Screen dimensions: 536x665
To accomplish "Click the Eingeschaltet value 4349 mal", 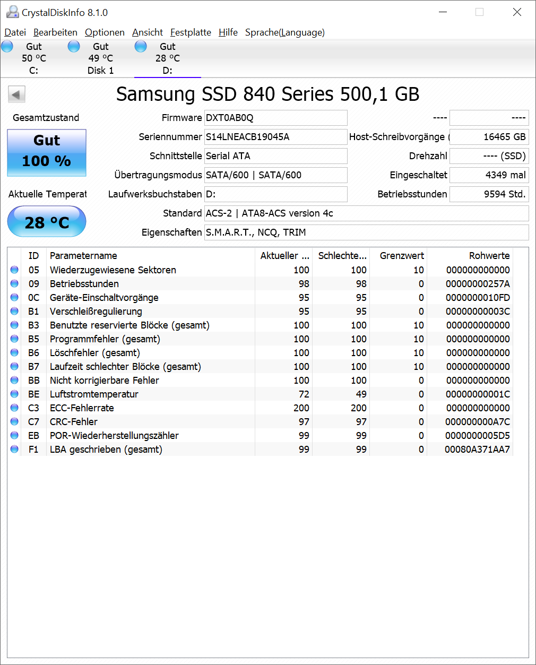I will tap(489, 175).
